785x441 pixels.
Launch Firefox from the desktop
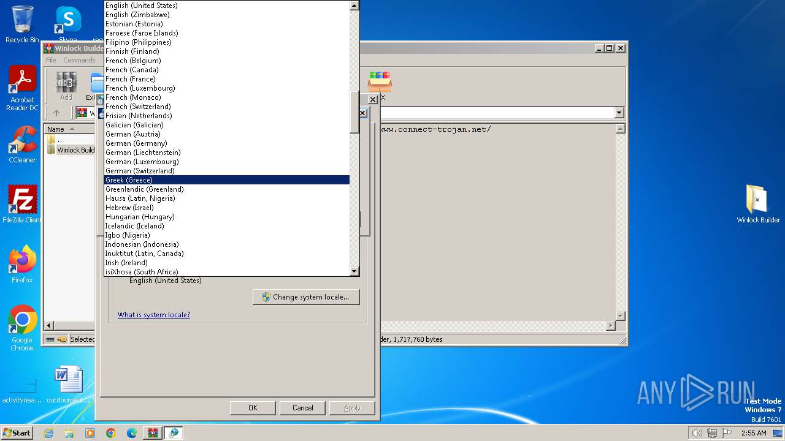point(22,265)
